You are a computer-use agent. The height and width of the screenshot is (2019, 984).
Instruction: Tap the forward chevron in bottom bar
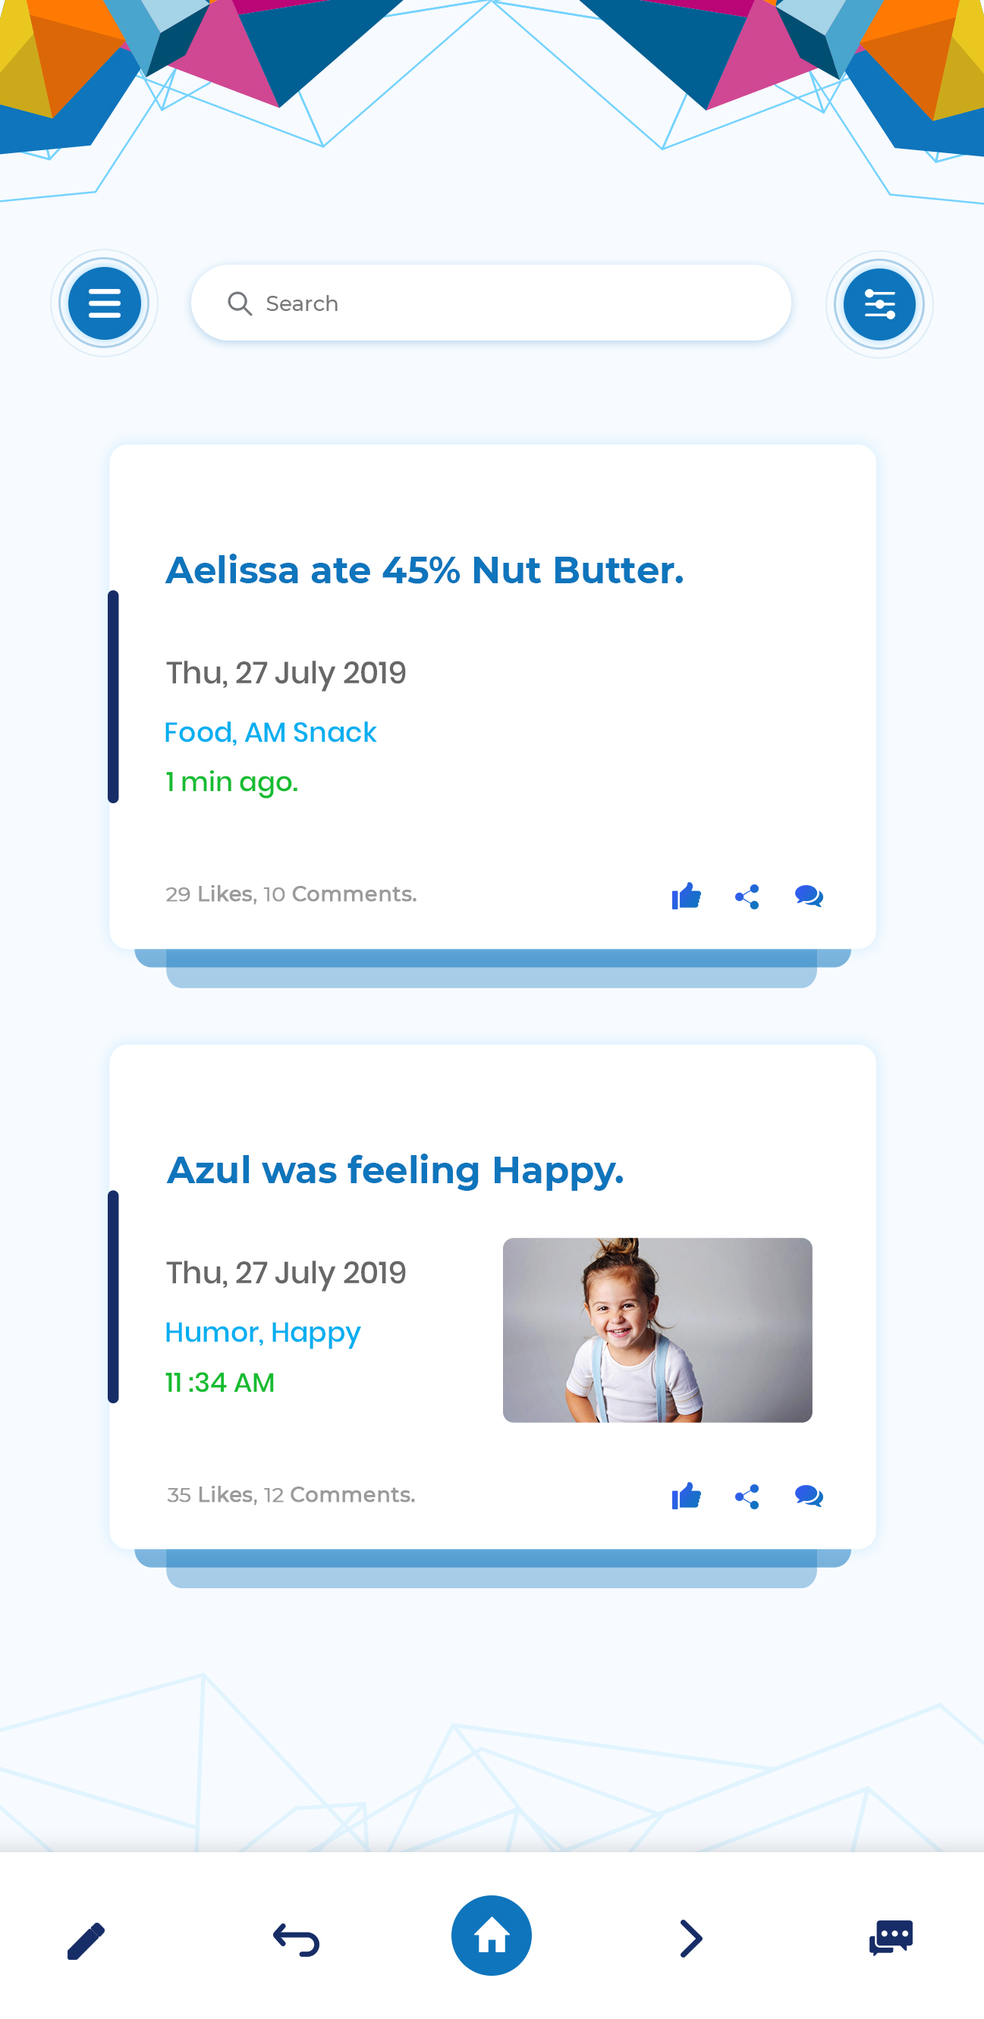690,1939
